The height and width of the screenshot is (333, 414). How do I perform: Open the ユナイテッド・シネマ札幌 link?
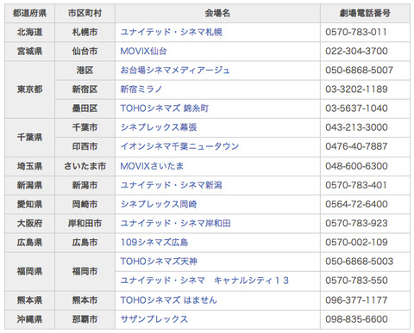172,32
